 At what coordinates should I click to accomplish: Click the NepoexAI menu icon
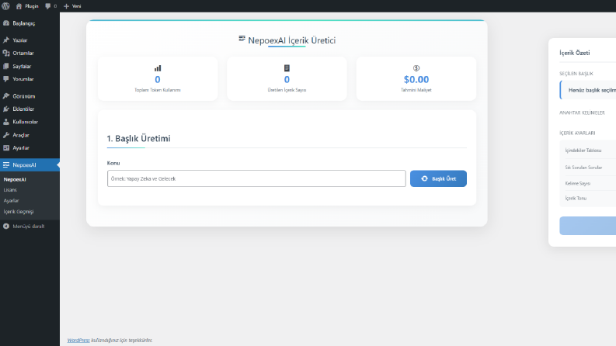point(6,164)
